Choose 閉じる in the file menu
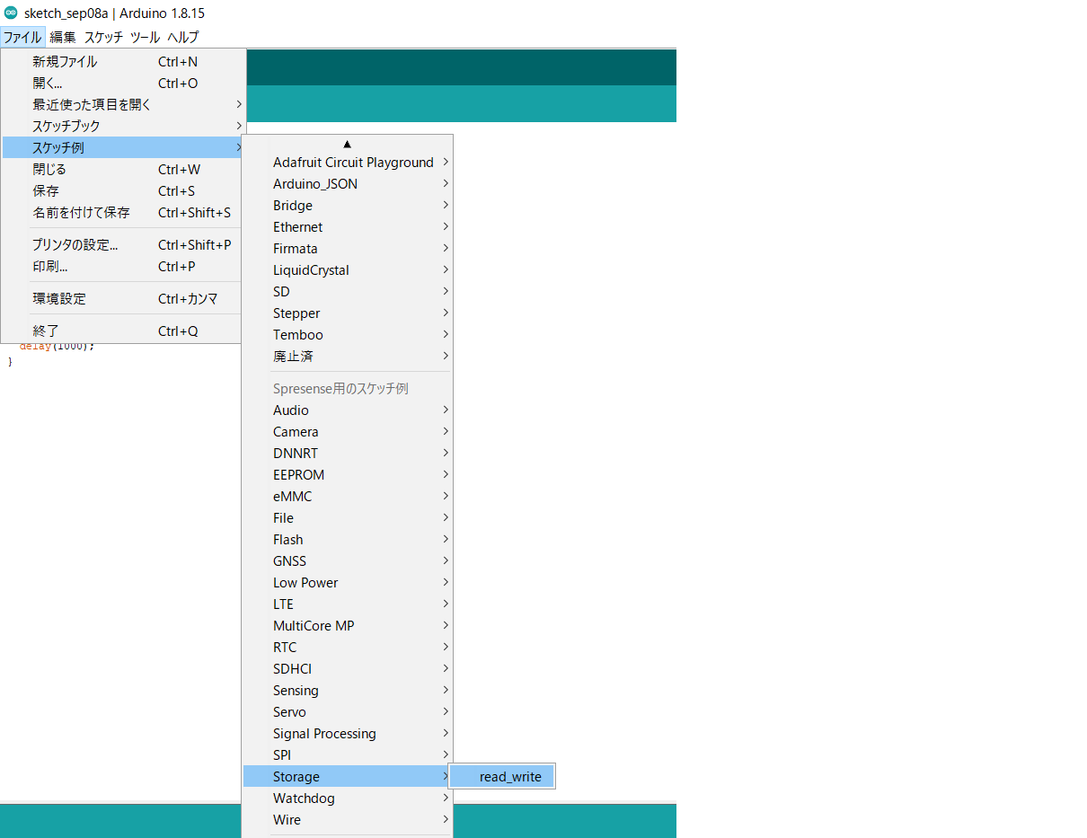This screenshot has width=1087, height=838. (123, 170)
